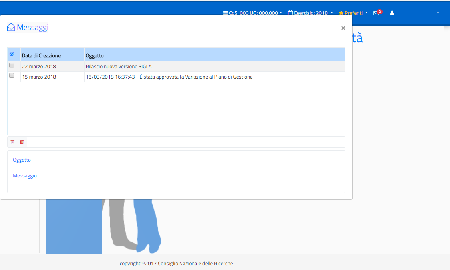Click the outlined trash delete icon
The height and width of the screenshot is (270, 450).
12,142
